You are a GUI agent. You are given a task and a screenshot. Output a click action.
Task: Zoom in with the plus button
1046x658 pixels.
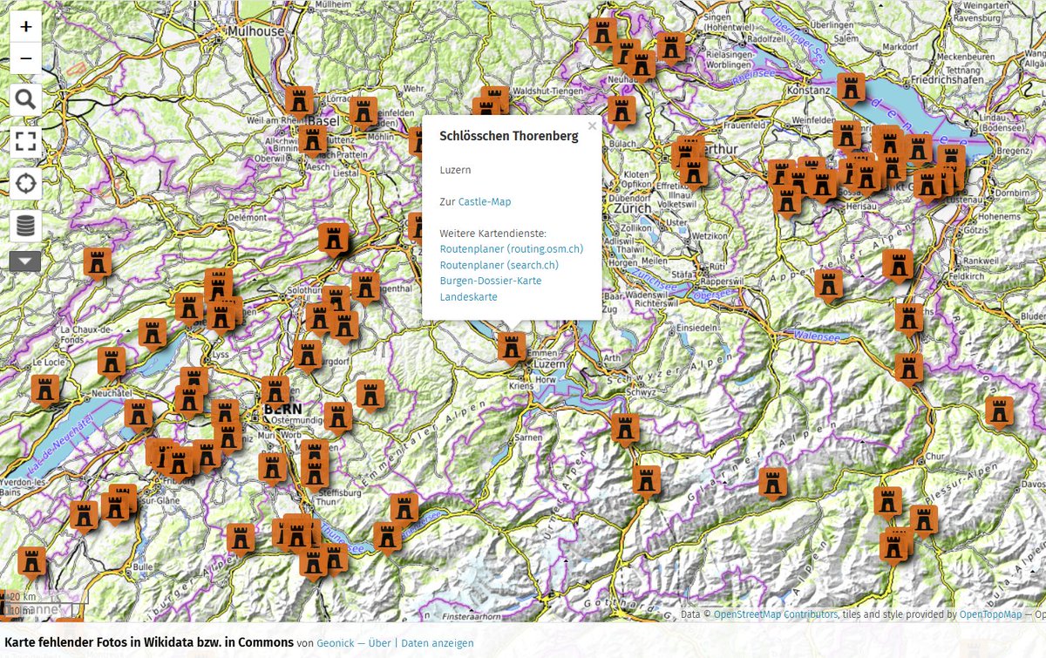click(x=25, y=26)
